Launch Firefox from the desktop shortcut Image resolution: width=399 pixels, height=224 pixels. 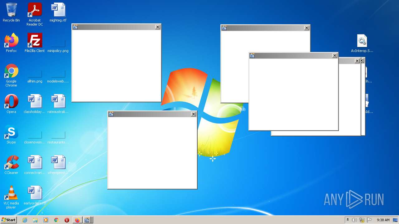click(x=11, y=43)
